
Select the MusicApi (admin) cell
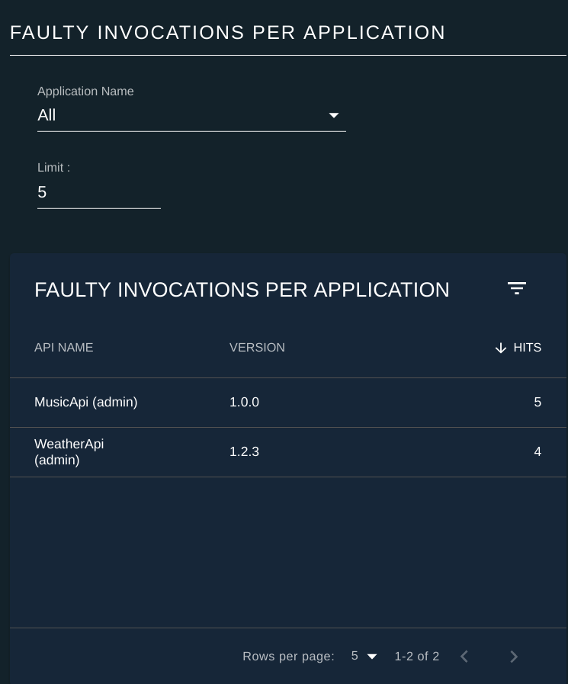pyautogui.click(x=86, y=402)
